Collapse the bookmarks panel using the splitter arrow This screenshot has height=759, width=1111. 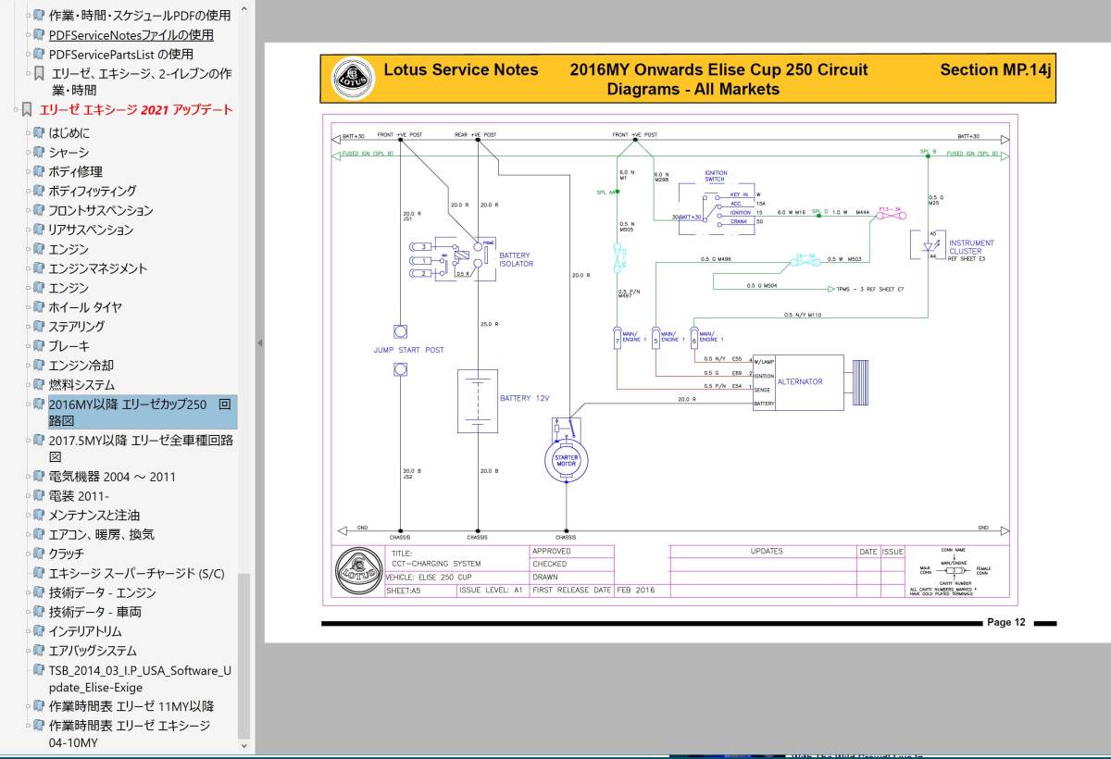tap(259, 342)
